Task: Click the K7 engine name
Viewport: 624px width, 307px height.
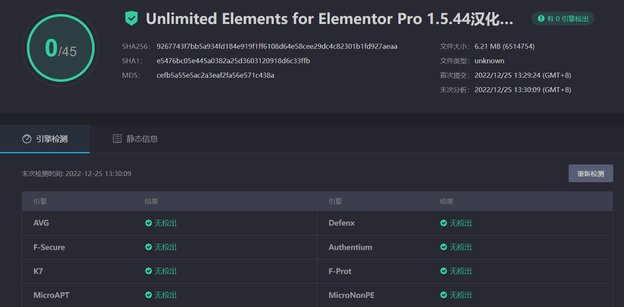Action: coord(38,271)
